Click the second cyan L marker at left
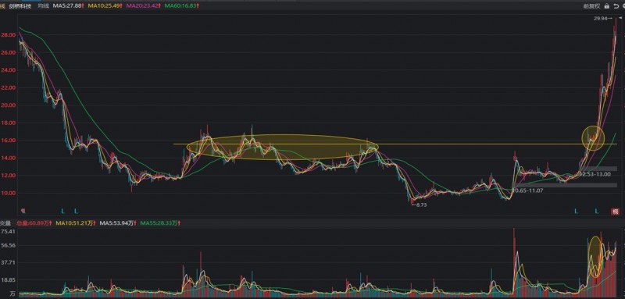The image size is (625, 299). pos(76,211)
